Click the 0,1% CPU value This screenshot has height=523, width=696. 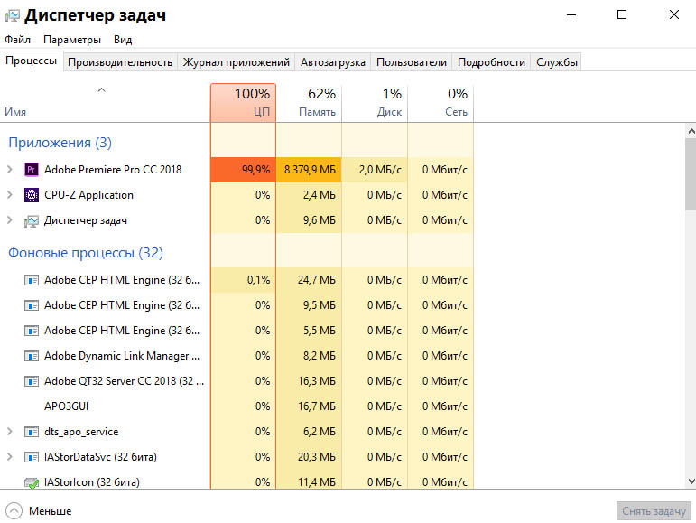click(x=259, y=280)
